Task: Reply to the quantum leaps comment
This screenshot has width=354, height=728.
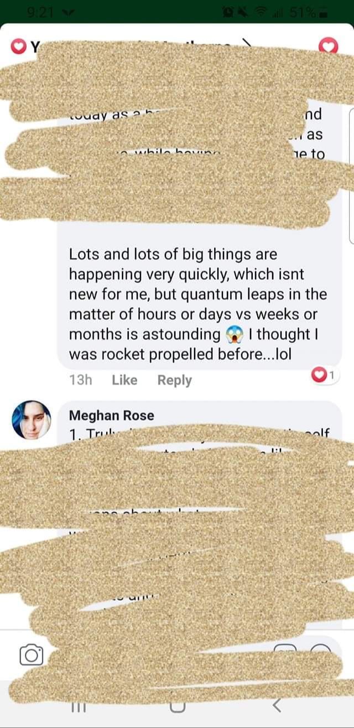Action: click(x=175, y=380)
